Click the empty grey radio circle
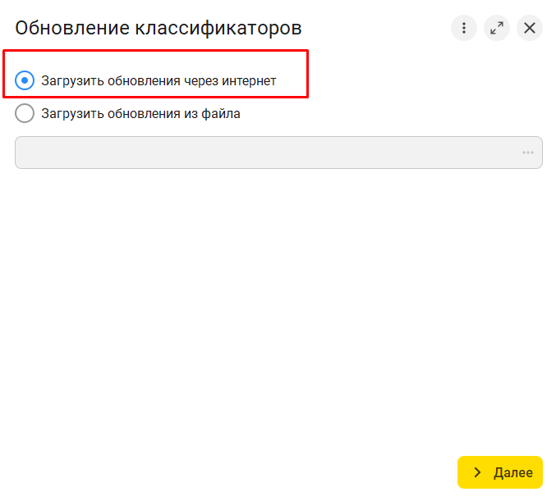Viewport: 556px width, 501px height. [25, 113]
